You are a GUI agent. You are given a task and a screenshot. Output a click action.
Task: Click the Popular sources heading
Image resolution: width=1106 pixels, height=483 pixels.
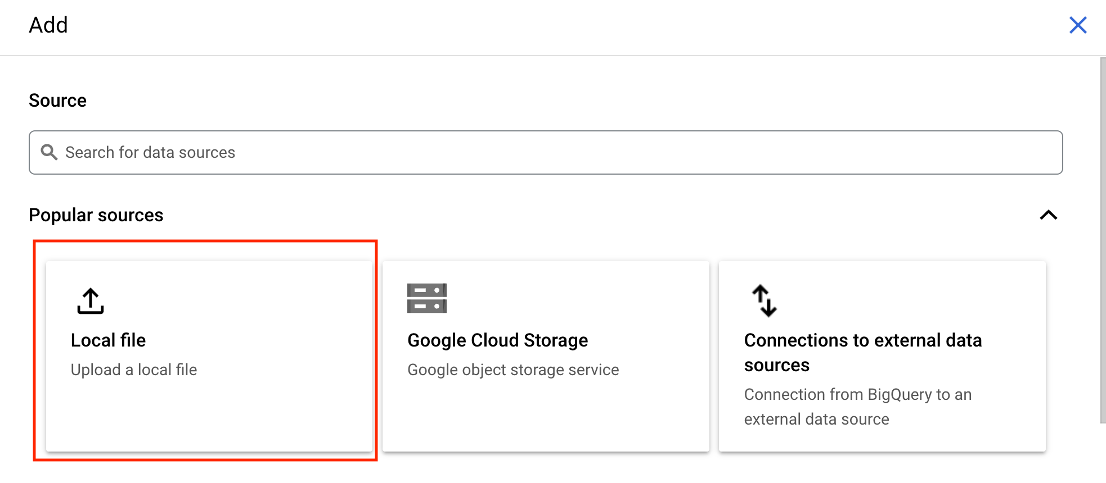click(96, 215)
